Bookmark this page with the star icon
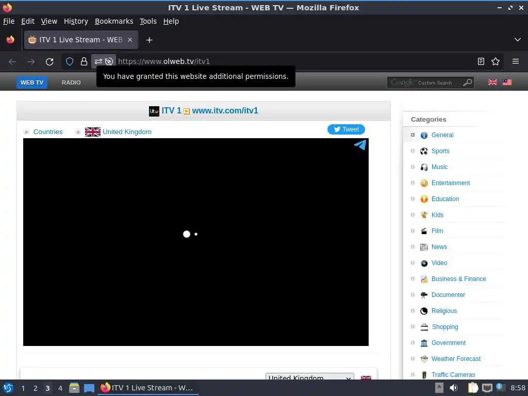The width and height of the screenshot is (528, 396). tap(496, 61)
